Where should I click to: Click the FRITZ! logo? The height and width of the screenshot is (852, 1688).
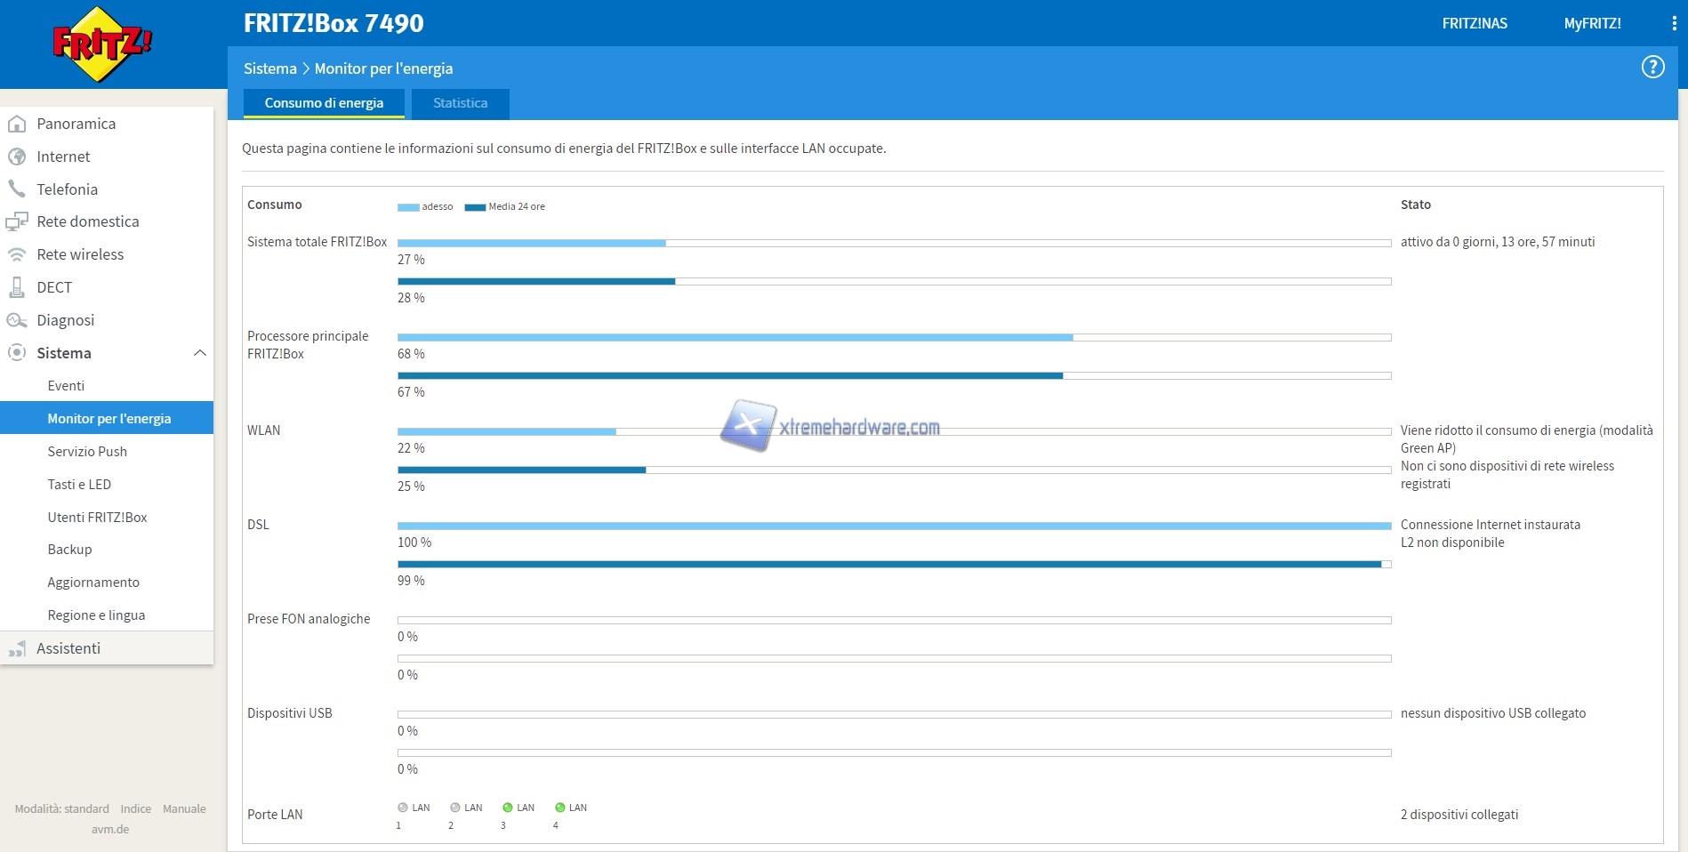tap(101, 44)
